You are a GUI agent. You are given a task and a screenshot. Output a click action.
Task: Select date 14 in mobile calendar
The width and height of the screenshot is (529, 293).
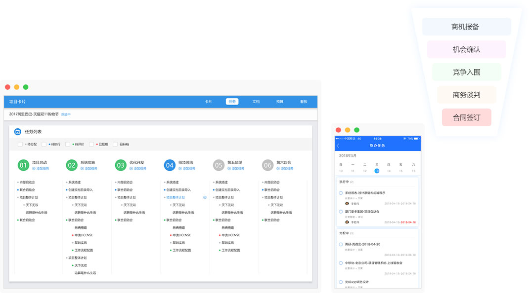pos(389,171)
